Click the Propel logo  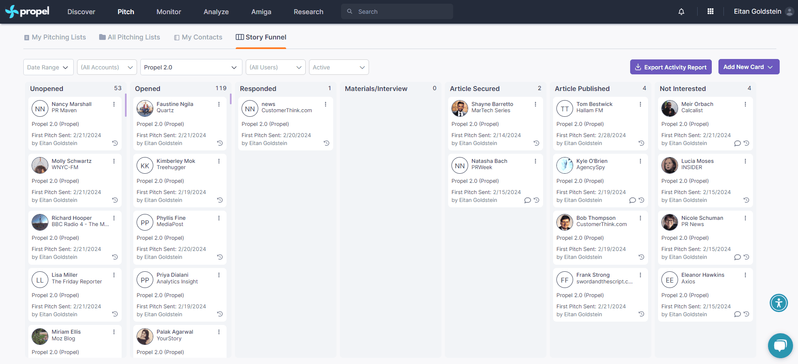pyautogui.click(x=27, y=12)
